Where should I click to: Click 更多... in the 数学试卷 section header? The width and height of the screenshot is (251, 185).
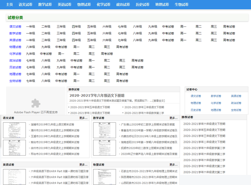point(174,118)
